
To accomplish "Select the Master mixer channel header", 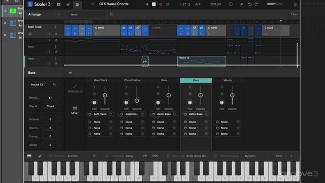I will pos(227,80).
